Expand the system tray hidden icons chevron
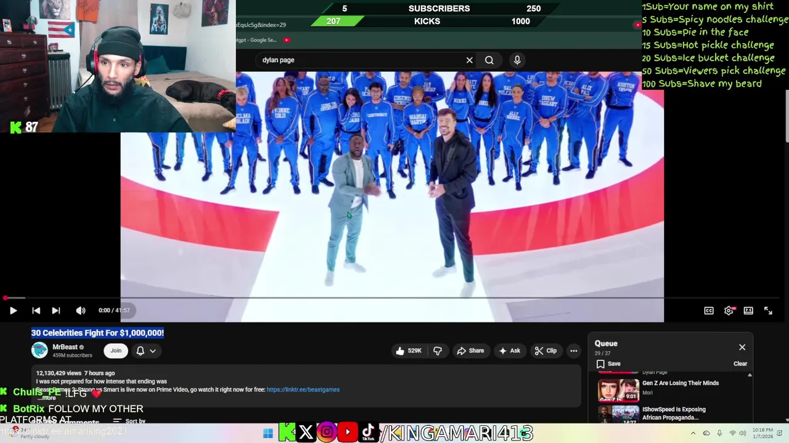Screen dimensions: 789x443 tap(693, 433)
